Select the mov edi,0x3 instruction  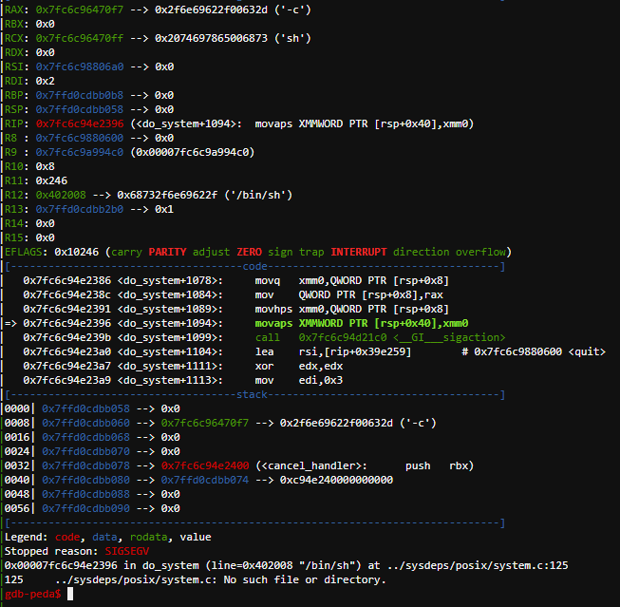pyautogui.click(x=299, y=380)
